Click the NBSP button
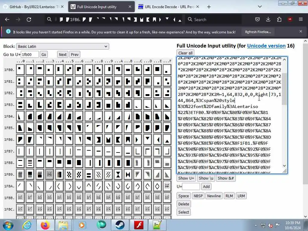This screenshot has height=231, width=308. [198, 196]
